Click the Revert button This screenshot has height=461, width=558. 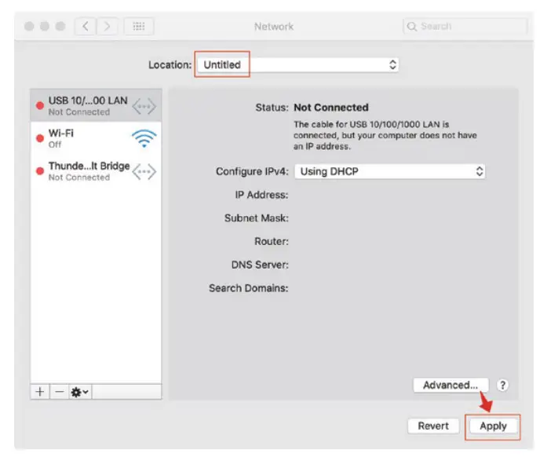point(433,426)
